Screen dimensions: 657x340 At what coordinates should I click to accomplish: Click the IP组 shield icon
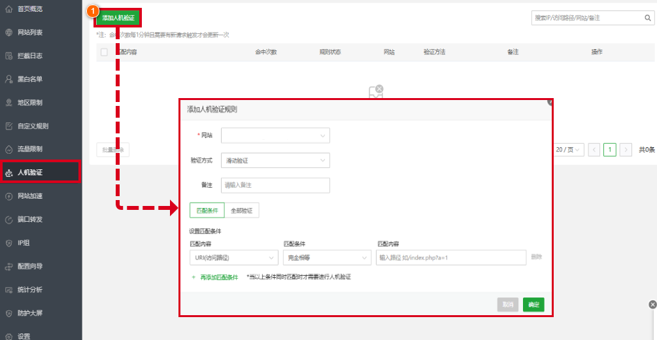pyautogui.click(x=9, y=243)
